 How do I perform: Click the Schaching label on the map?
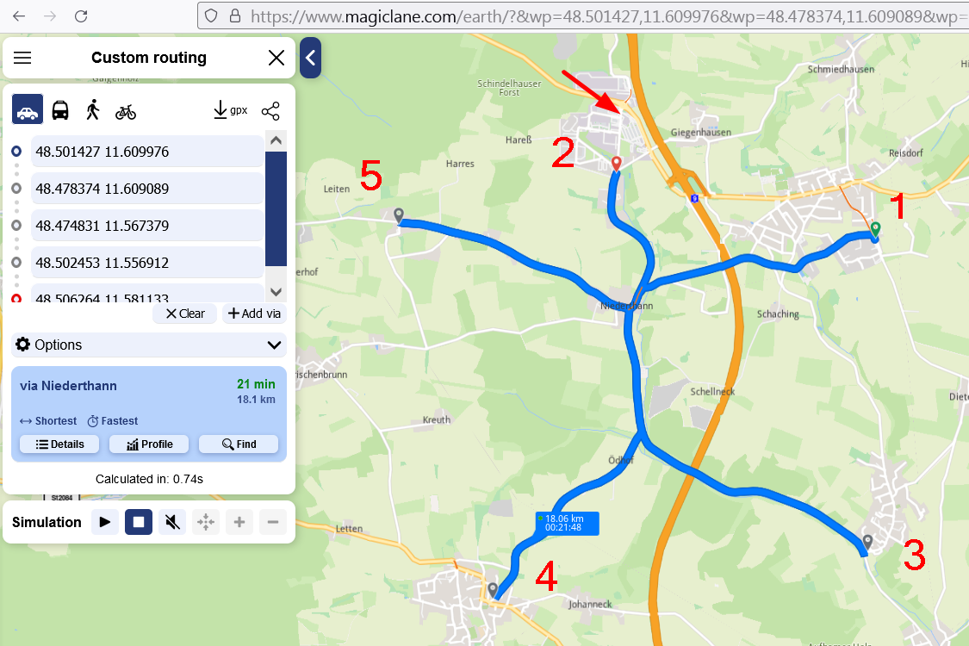(x=778, y=314)
